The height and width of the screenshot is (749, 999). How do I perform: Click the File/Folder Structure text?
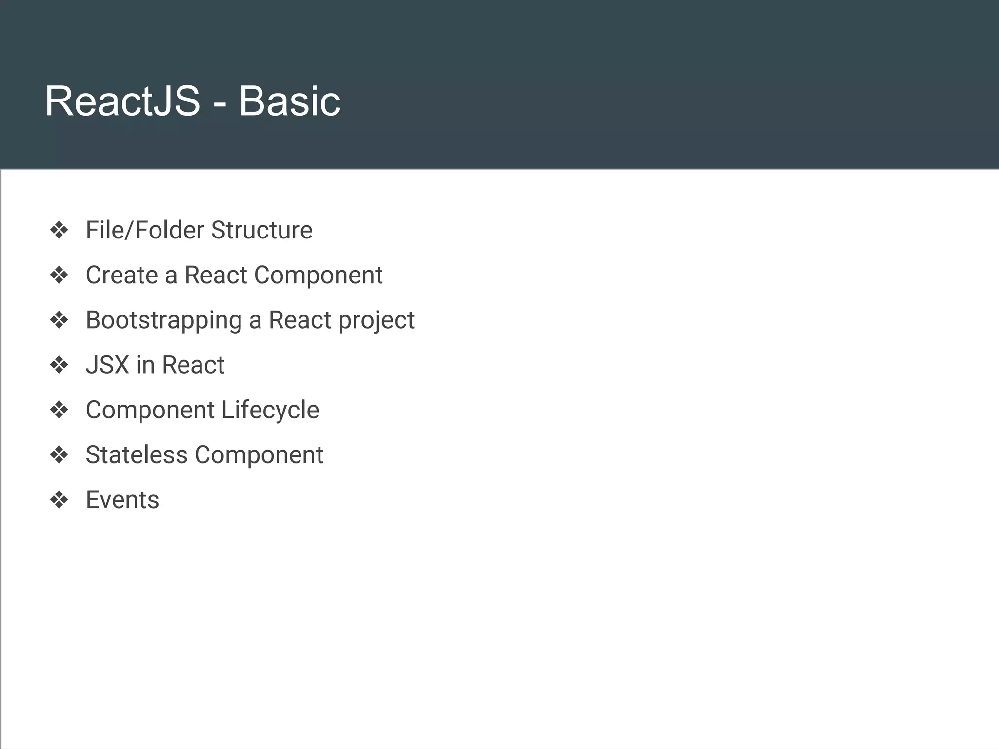[199, 230]
